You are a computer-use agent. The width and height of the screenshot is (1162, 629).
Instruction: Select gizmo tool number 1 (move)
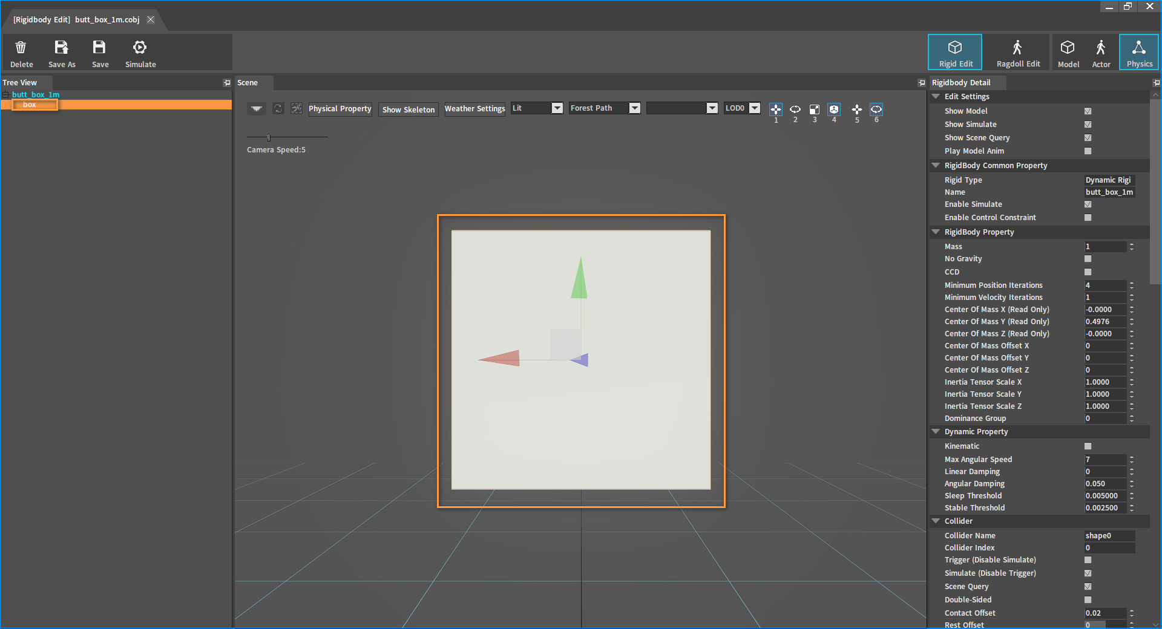pos(776,109)
